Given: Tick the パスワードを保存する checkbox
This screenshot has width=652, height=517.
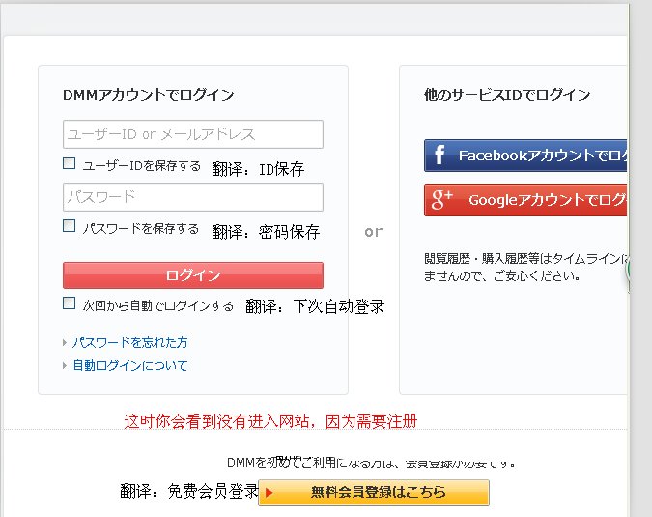Looking at the screenshot, I should (70, 226).
